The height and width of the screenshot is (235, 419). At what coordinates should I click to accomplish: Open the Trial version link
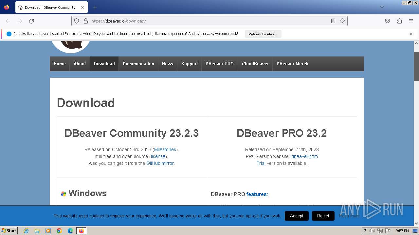point(261,163)
